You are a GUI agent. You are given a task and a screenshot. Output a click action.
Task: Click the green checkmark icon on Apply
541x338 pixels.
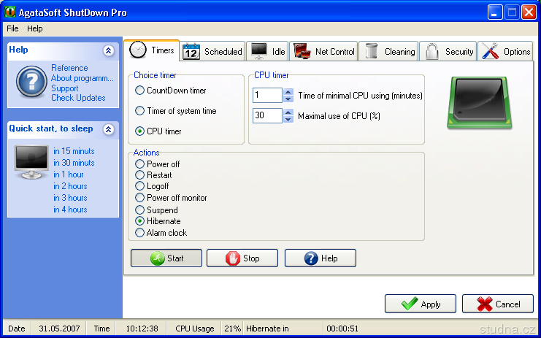coord(409,304)
